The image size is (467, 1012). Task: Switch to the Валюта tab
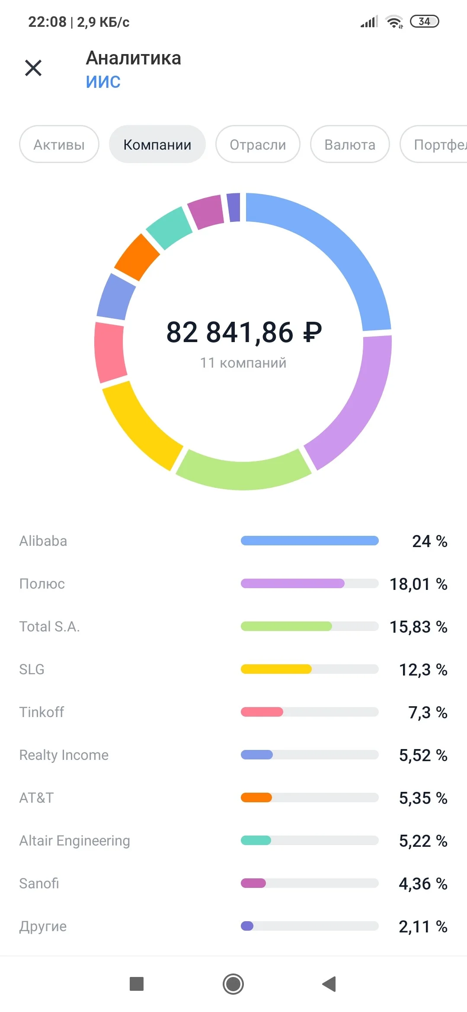coord(350,144)
